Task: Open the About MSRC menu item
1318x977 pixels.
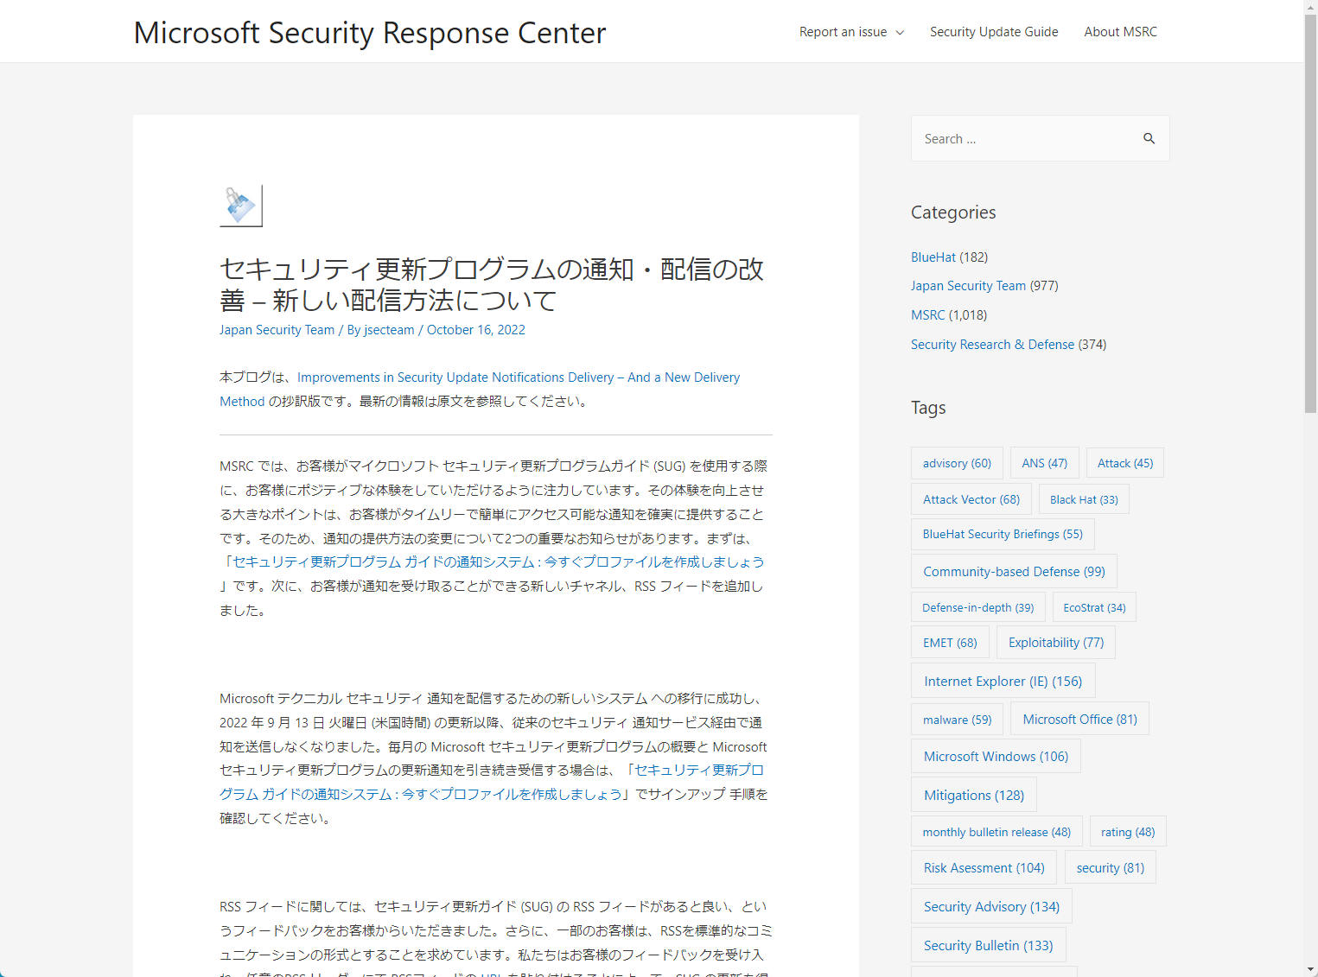Action: 1120,31
